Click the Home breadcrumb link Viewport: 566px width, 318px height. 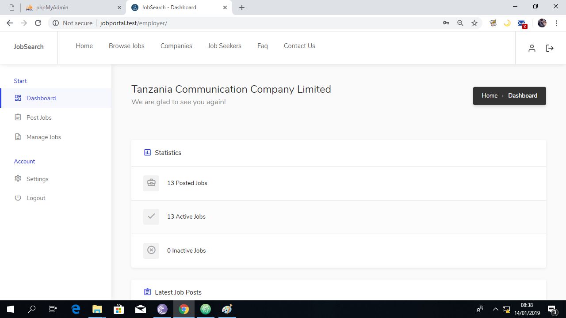489,95
